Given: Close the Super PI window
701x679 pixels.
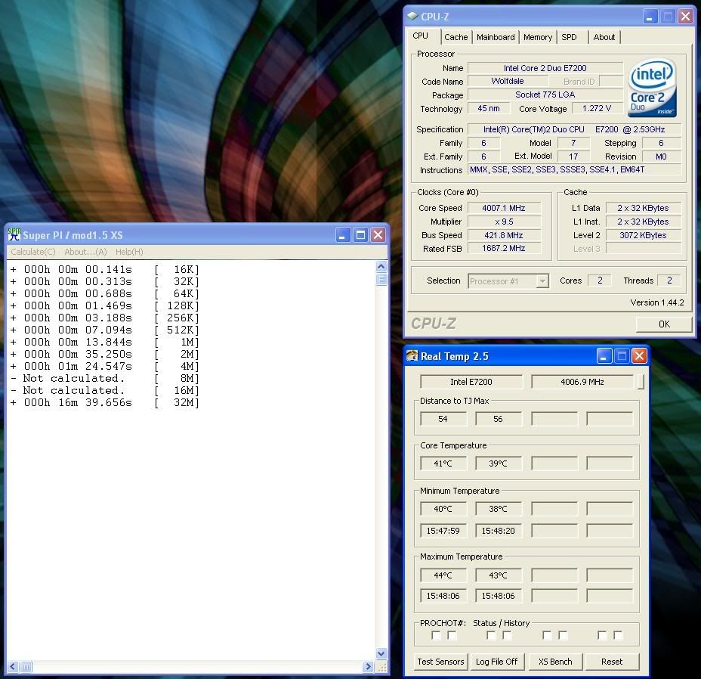Looking at the screenshot, I should (x=378, y=234).
